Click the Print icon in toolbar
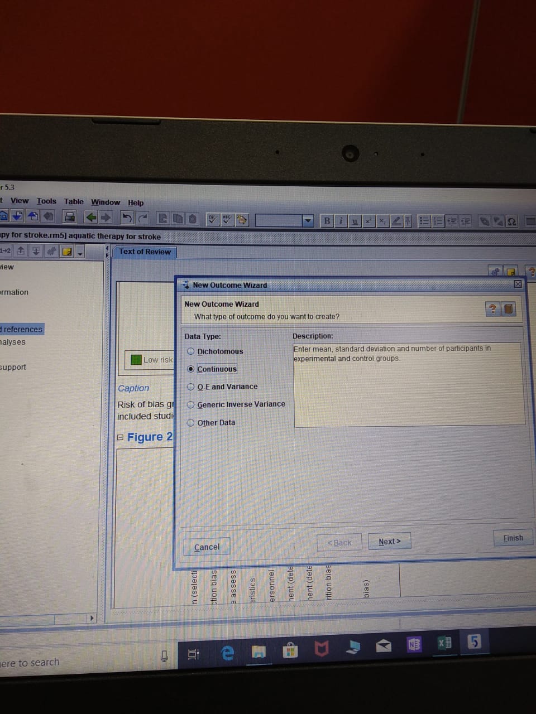 point(69,217)
